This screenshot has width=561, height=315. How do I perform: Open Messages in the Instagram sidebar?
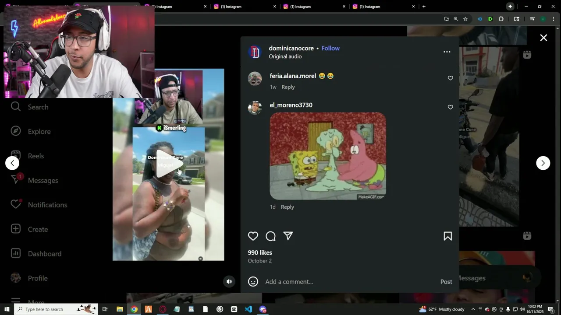tap(34, 181)
